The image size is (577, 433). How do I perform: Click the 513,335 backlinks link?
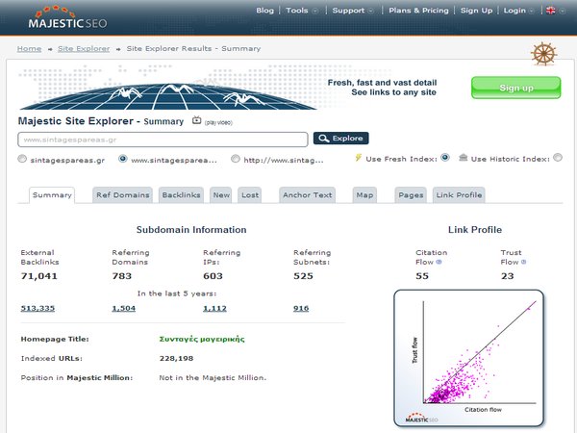pos(38,308)
